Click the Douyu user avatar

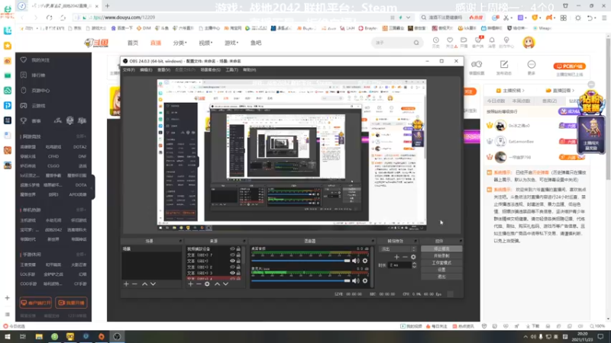tap(529, 43)
